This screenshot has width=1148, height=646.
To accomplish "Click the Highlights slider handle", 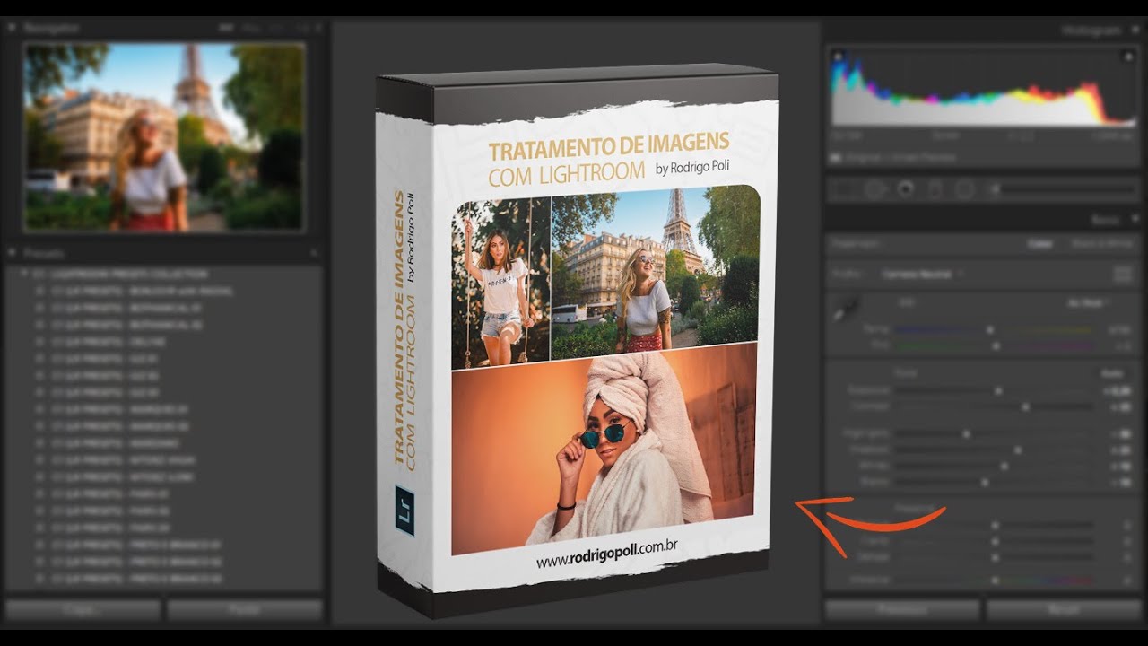I will pos(967,434).
